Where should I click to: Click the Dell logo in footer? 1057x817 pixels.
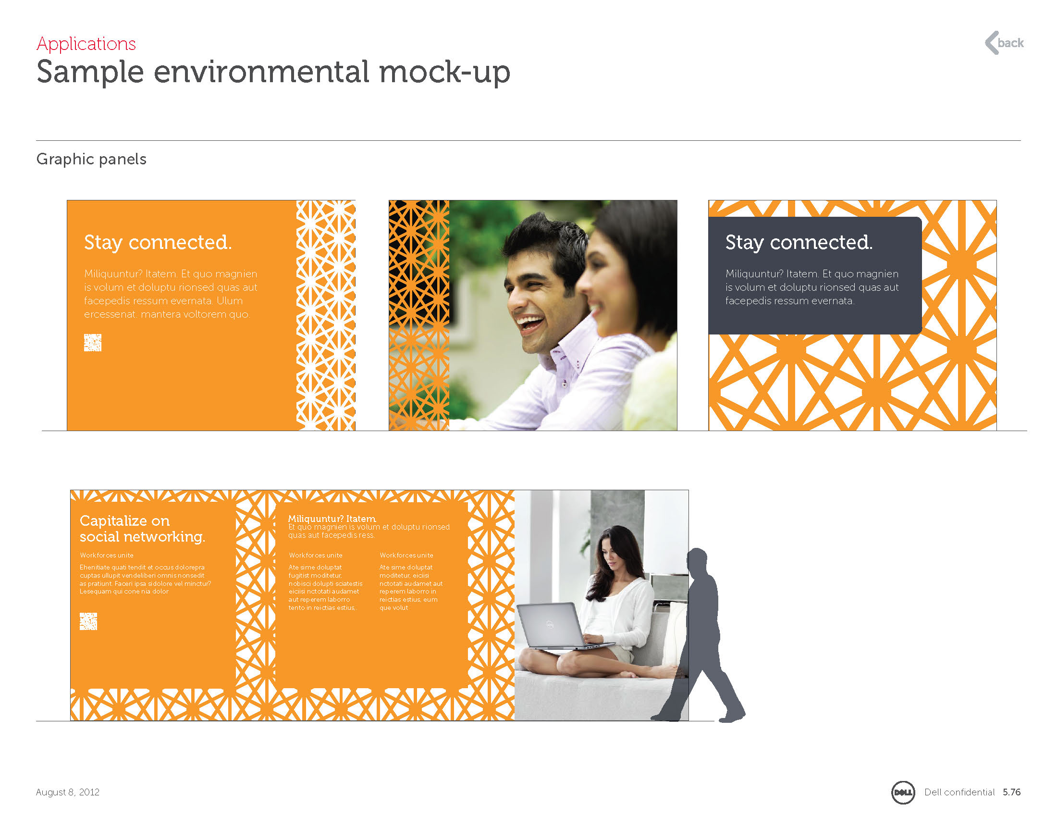pos(903,792)
